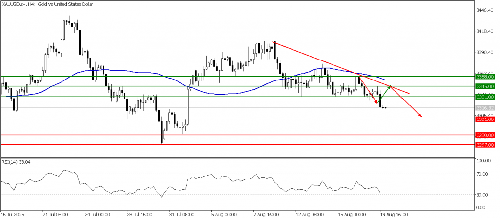Click the 31 Jul 08:00 time label
The height and width of the screenshot is (219, 500).
[x=181, y=215]
